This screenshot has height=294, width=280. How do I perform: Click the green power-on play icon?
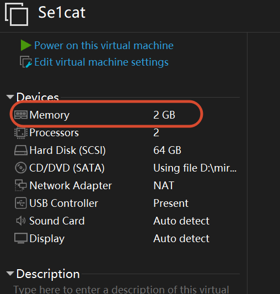coord(26,45)
